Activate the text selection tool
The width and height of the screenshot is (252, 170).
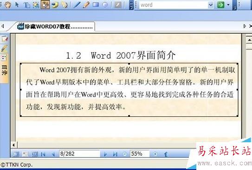(26, 5)
